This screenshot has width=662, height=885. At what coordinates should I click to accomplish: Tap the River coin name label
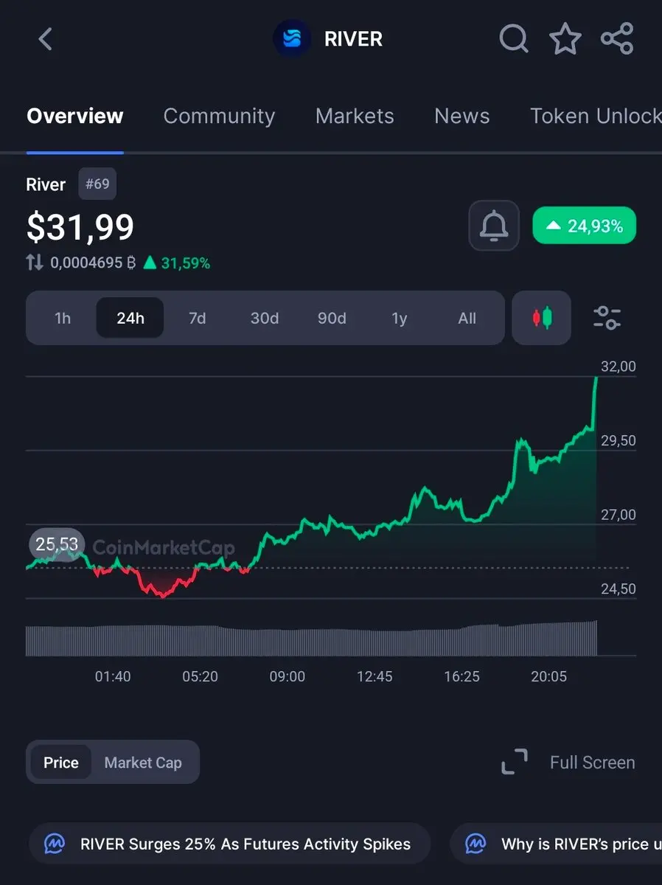click(x=46, y=184)
